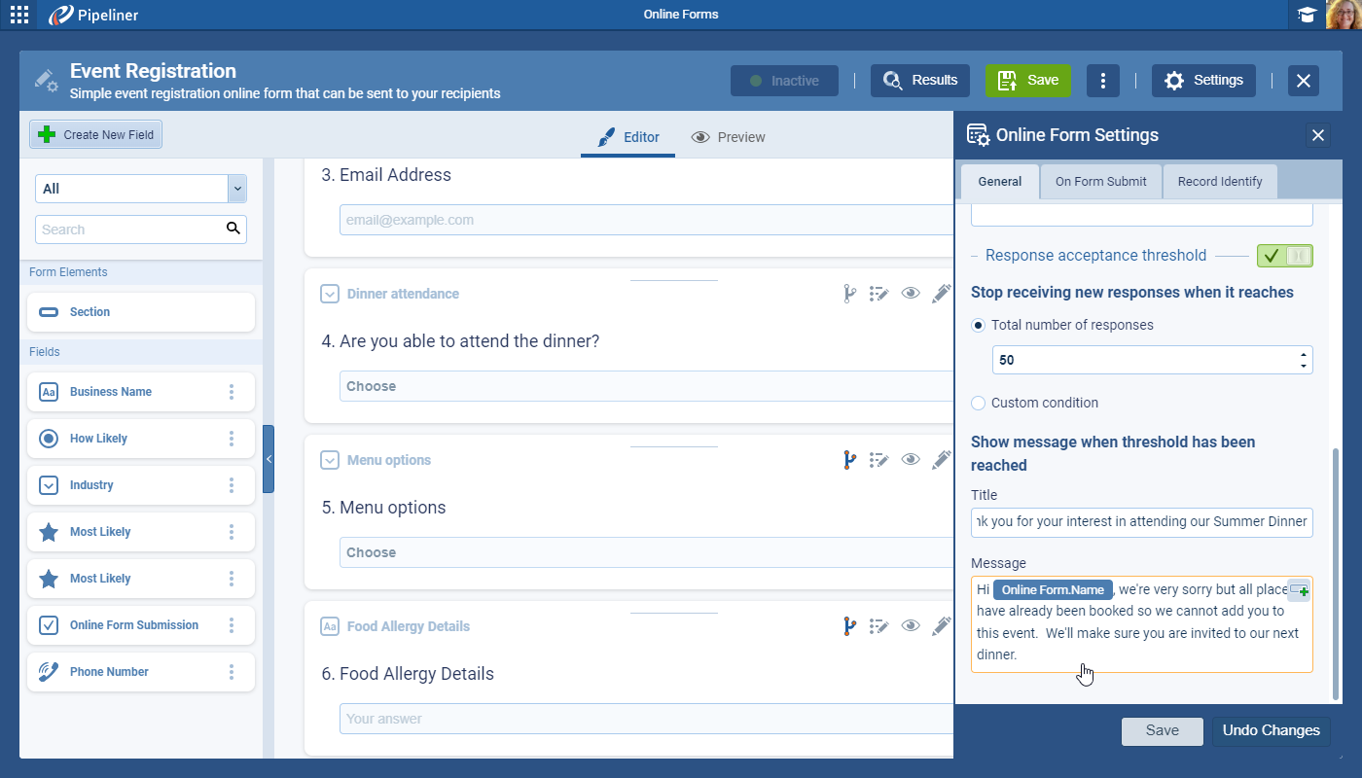
Task: Click list edit icon on Food Allergy Details
Action: [x=879, y=626]
